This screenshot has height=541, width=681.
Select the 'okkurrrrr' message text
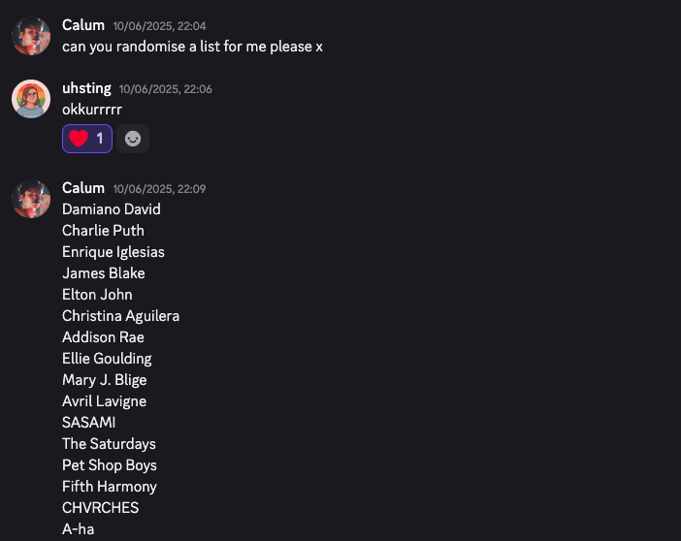[92, 110]
